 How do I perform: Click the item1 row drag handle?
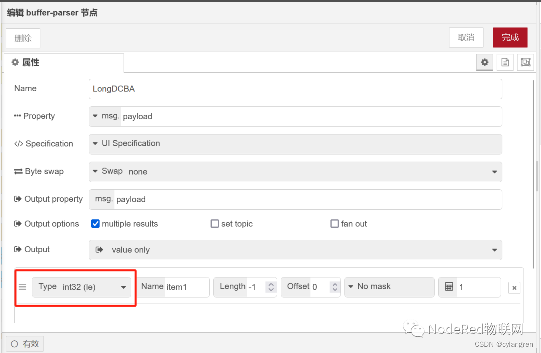click(x=23, y=287)
